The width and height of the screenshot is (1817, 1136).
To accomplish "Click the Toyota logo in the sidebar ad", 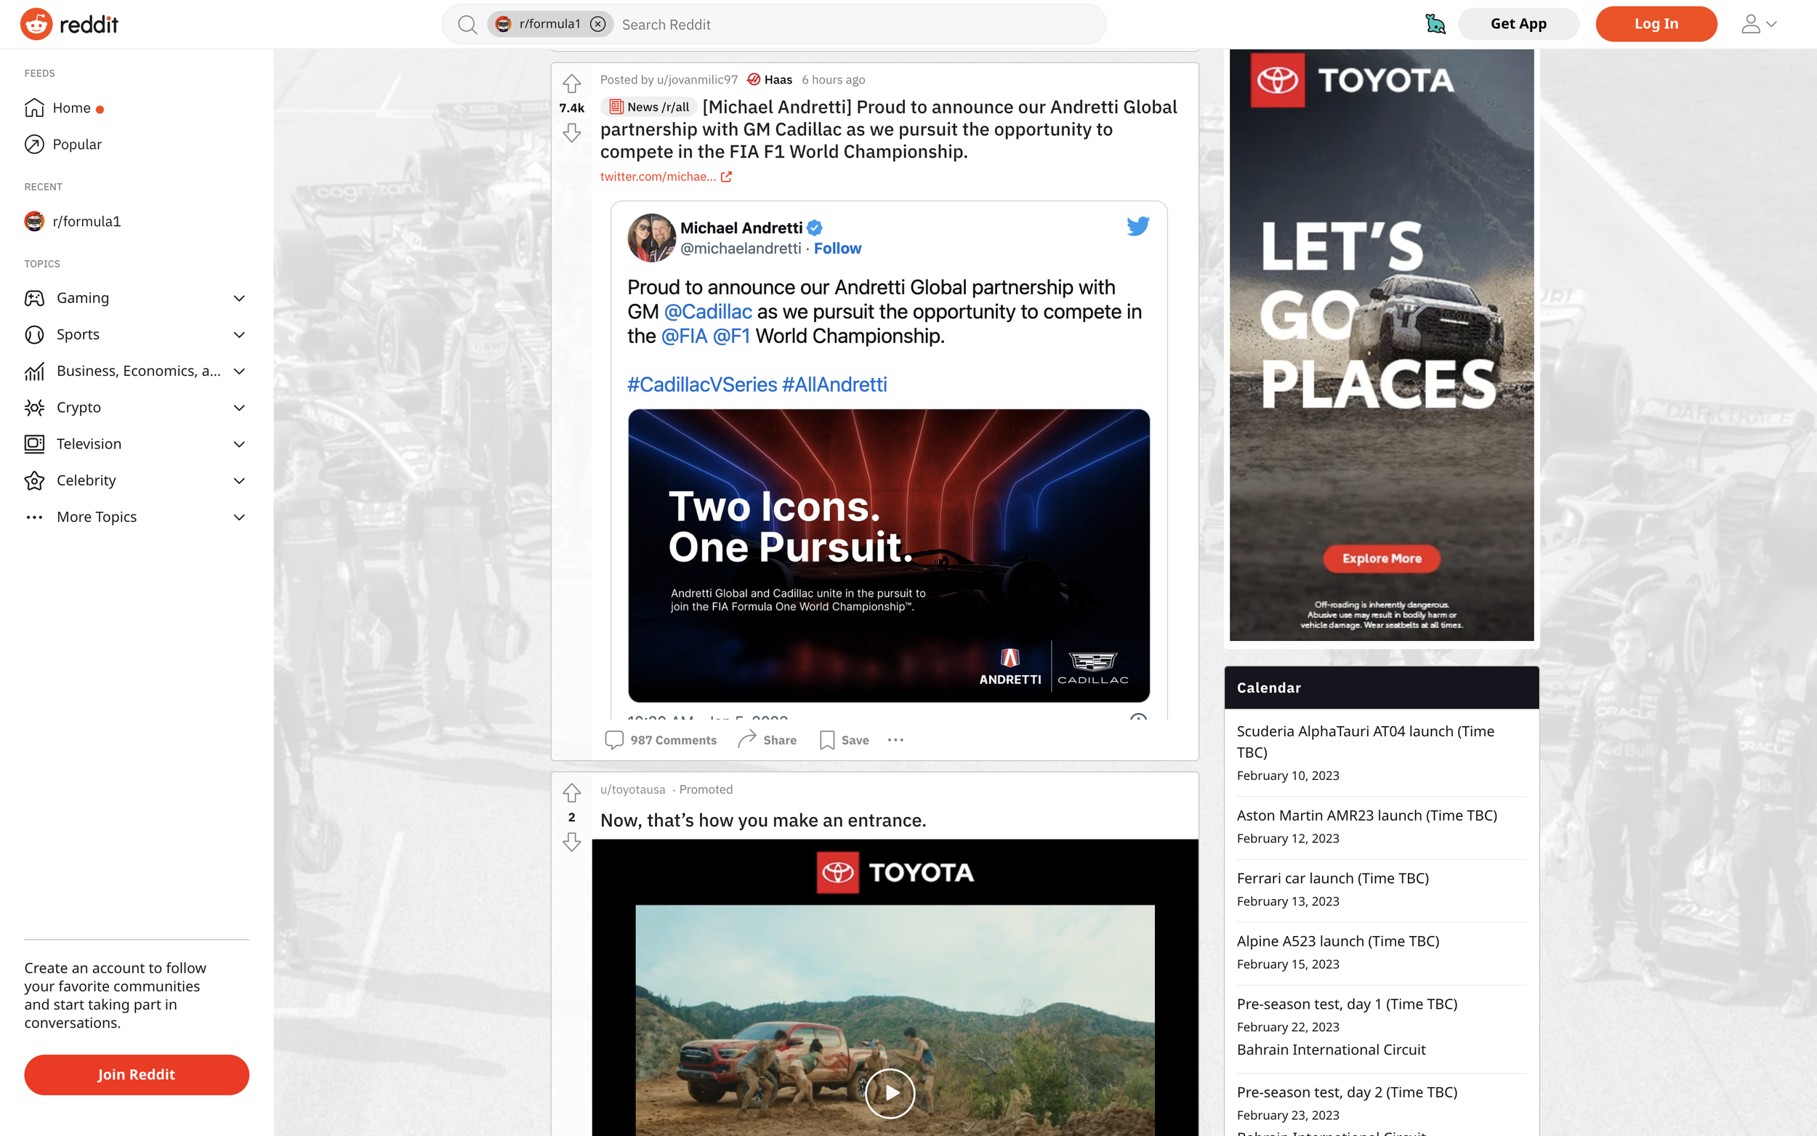I will tap(1352, 80).
